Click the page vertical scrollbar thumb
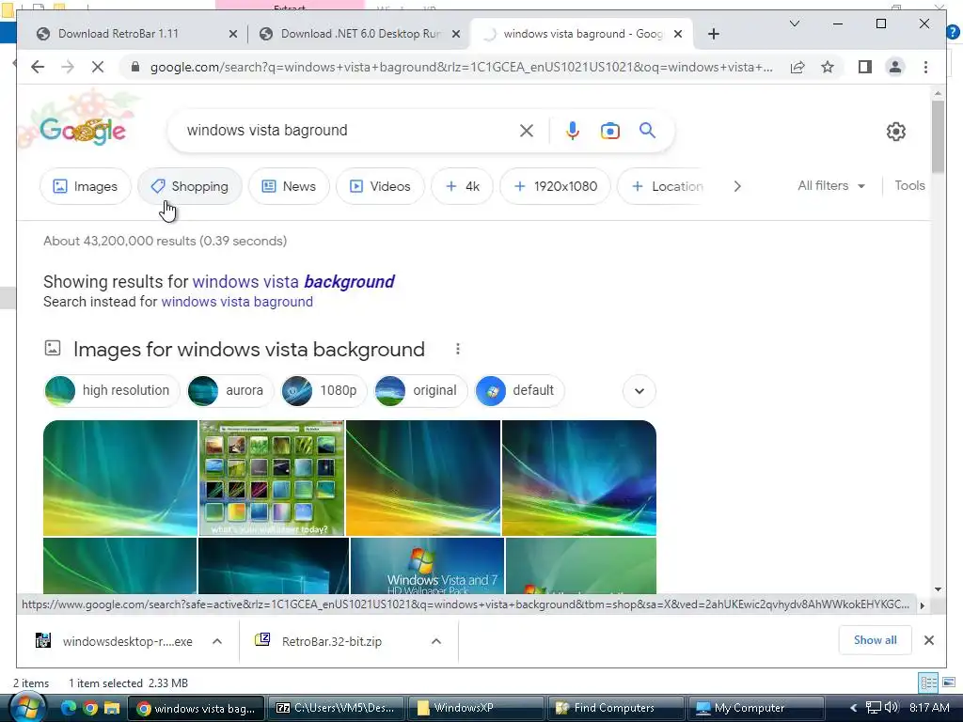 (x=938, y=136)
